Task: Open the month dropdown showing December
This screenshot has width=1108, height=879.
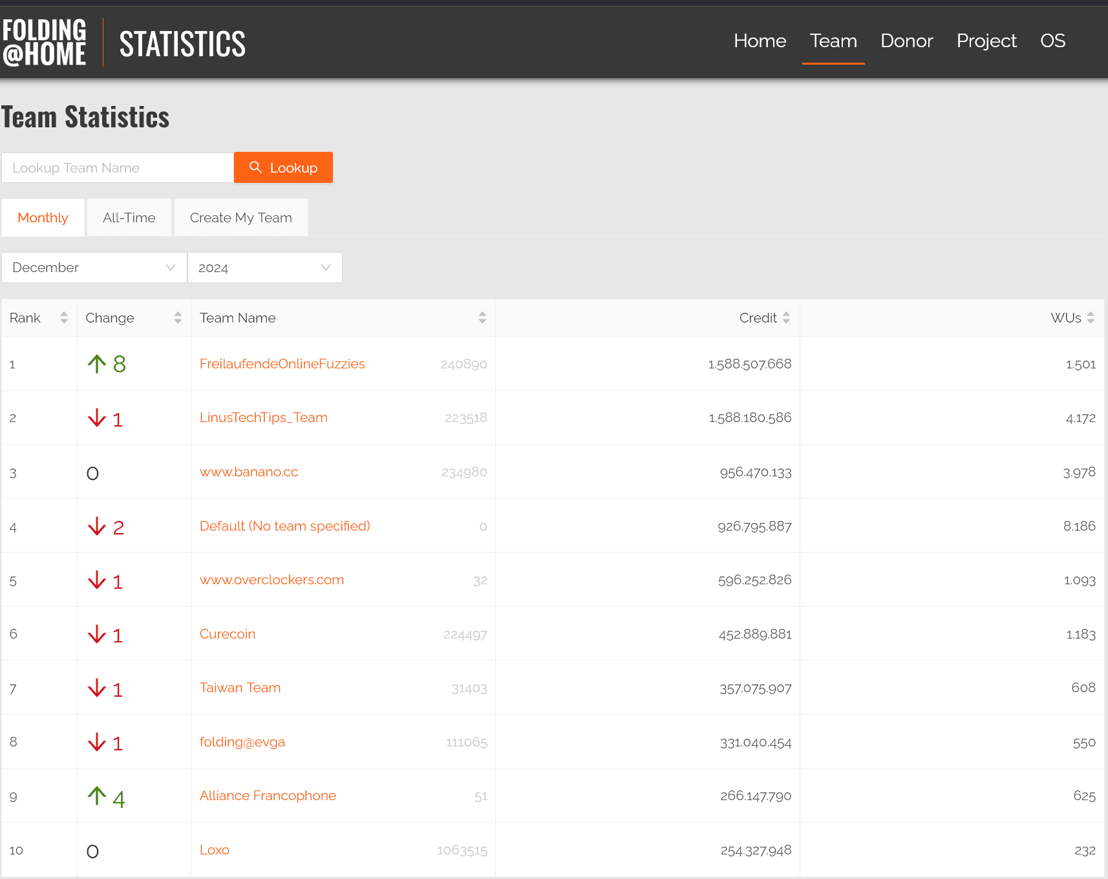Action: click(94, 268)
